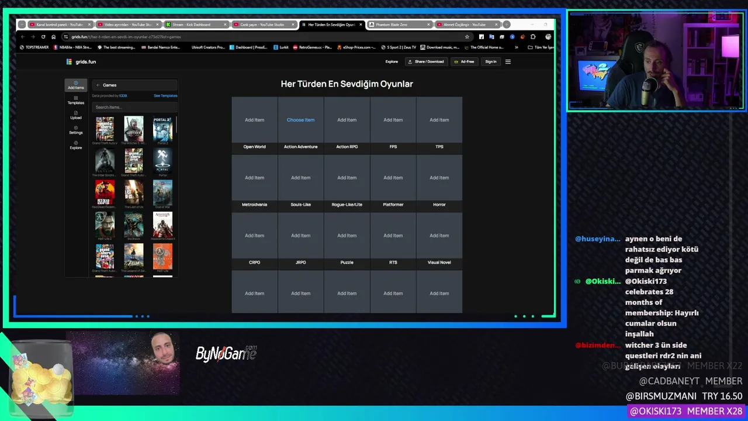Open the Templates sidebar panel

click(75, 100)
